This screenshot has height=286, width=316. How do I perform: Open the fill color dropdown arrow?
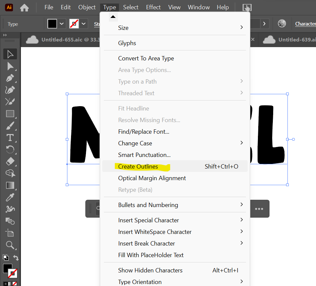point(62,24)
